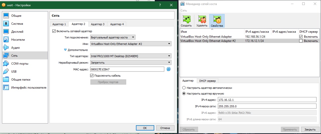Screen dimensions: 321x134
Task: Open the Система settings category
Action: tap(25, 23)
